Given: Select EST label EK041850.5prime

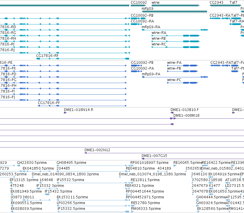Looking at the screenshot, I should pyautogui.click(x=38, y=168).
